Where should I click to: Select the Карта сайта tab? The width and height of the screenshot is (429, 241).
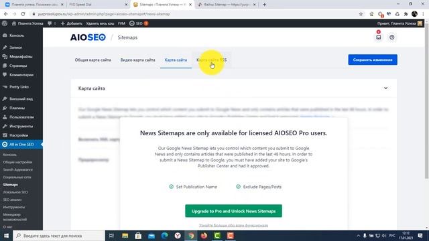point(176,60)
